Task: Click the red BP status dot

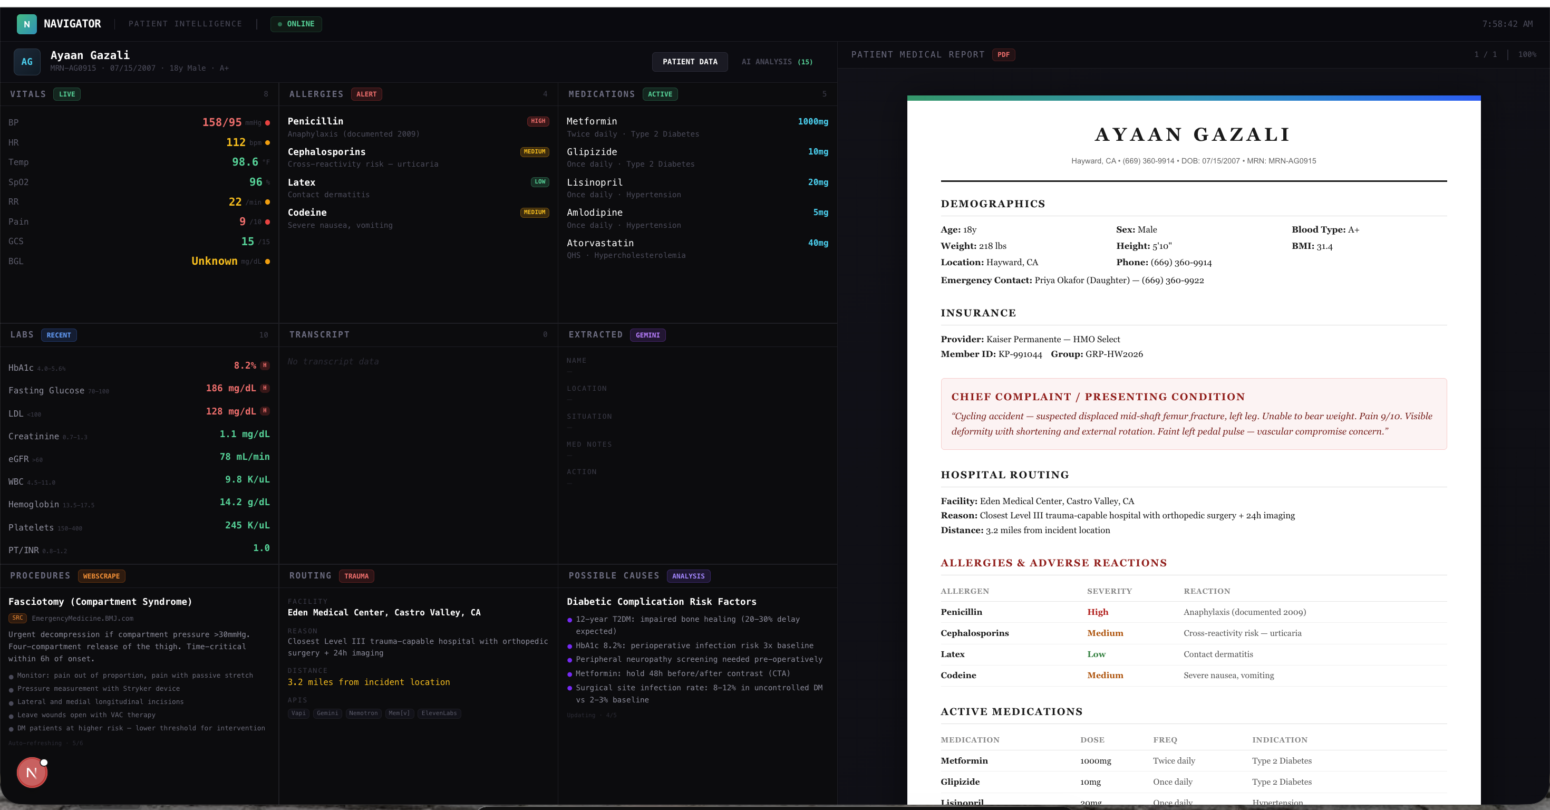Action: click(x=268, y=123)
